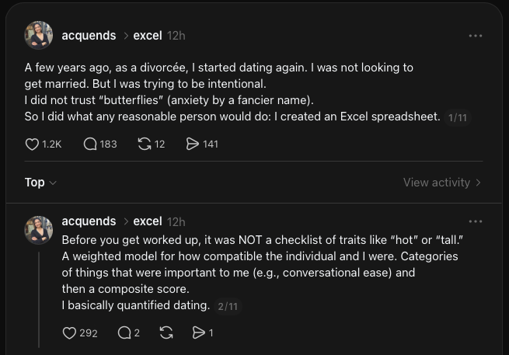Image resolution: width=509 pixels, height=355 pixels.
Task: Share the second post via send icon
Action: tap(198, 332)
